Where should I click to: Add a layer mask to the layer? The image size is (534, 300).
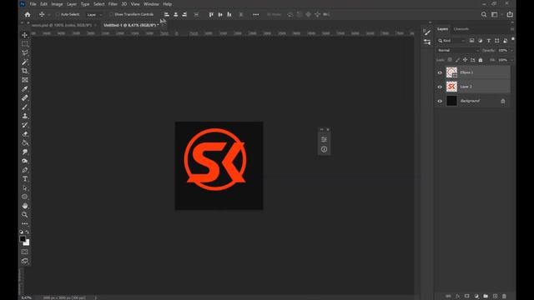[467, 297]
